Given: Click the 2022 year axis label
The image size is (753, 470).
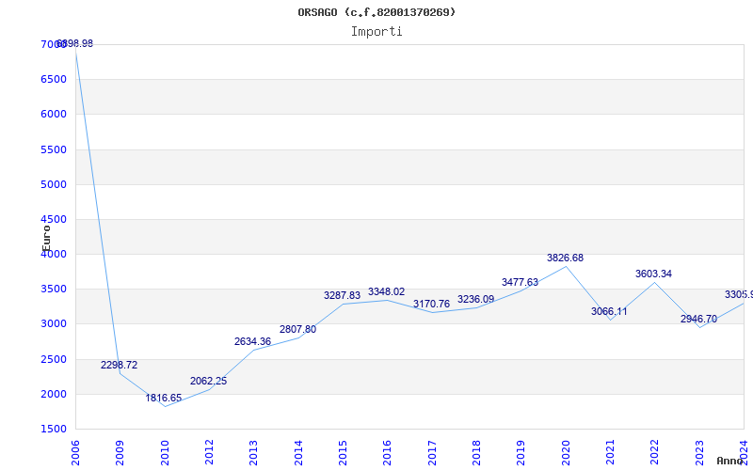Looking at the screenshot, I should pyautogui.click(x=655, y=453).
